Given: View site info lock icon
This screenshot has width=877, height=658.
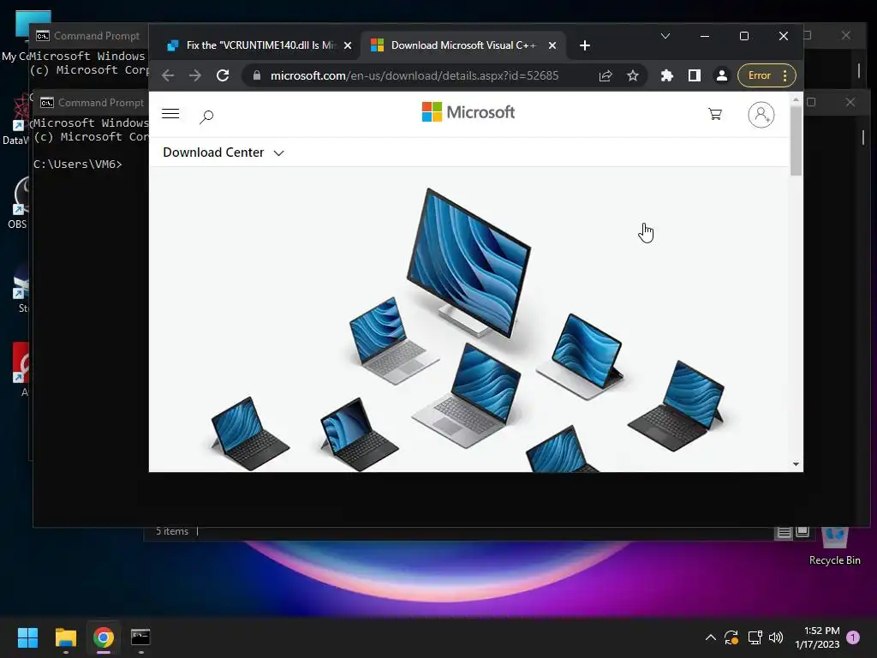Looking at the screenshot, I should (x=257, y=75).
